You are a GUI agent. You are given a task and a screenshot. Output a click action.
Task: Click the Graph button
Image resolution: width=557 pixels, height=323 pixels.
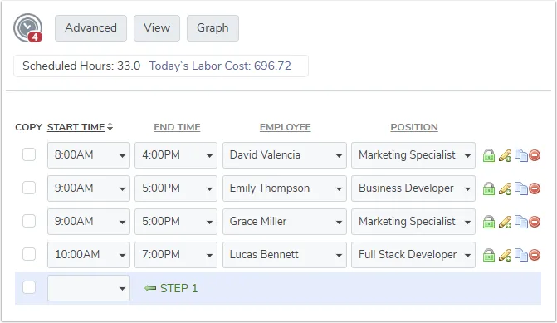pyautogui.click(x=213, y=28)
